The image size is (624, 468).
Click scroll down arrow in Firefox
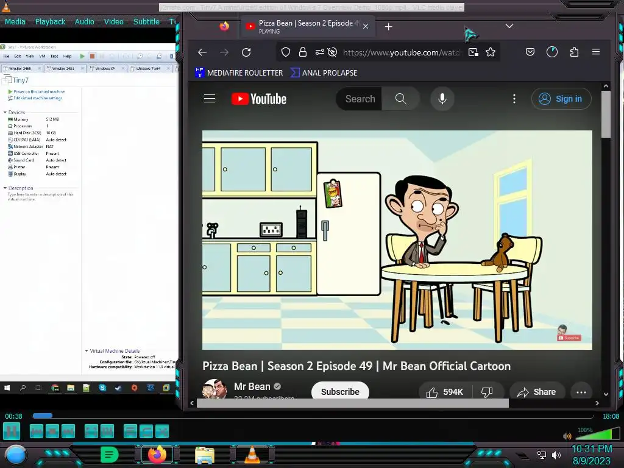pyautogui.click(x=606, y=394)
